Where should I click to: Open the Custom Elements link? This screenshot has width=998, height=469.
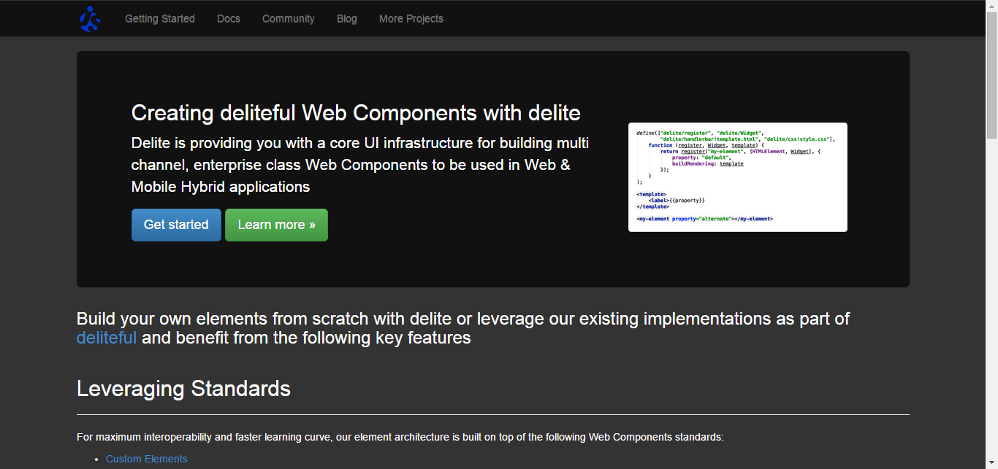click(147, 459)
